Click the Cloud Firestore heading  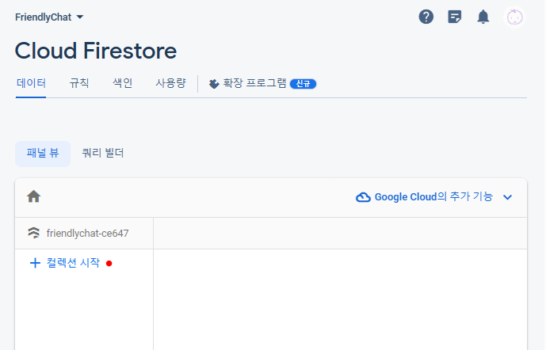[x=96, y=51]
